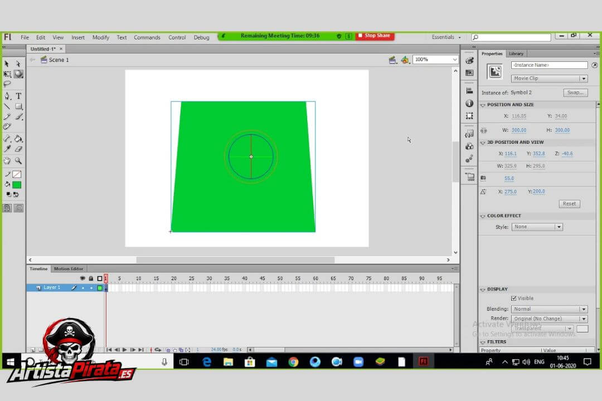Viewport: 602px width, 401px height.
Task: Select the Hand tool
Action: 7,161
